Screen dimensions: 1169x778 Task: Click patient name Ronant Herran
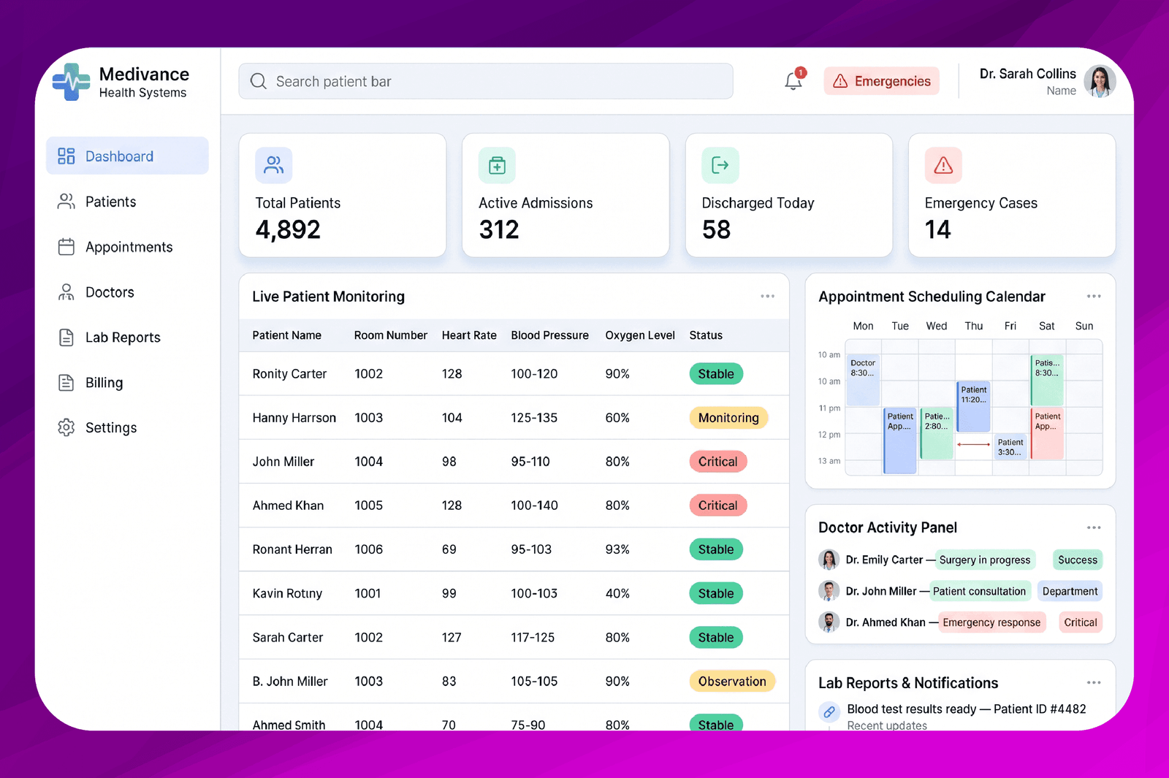[292, 549]
